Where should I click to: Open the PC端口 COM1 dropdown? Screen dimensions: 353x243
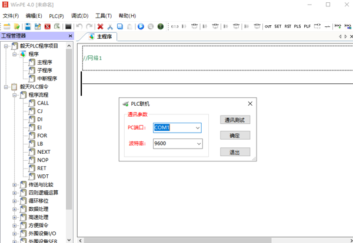198,127
